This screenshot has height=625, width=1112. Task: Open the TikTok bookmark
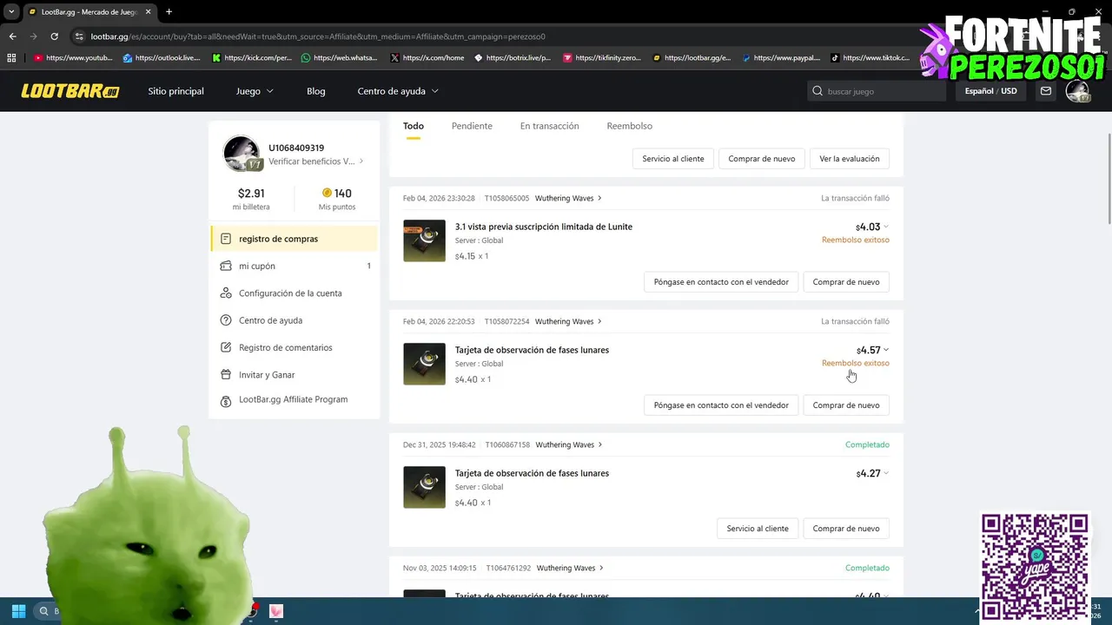point(870,58)
